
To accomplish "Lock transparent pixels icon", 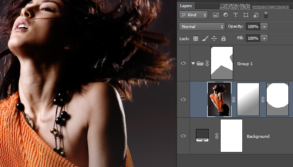I will tap(195, 38).
